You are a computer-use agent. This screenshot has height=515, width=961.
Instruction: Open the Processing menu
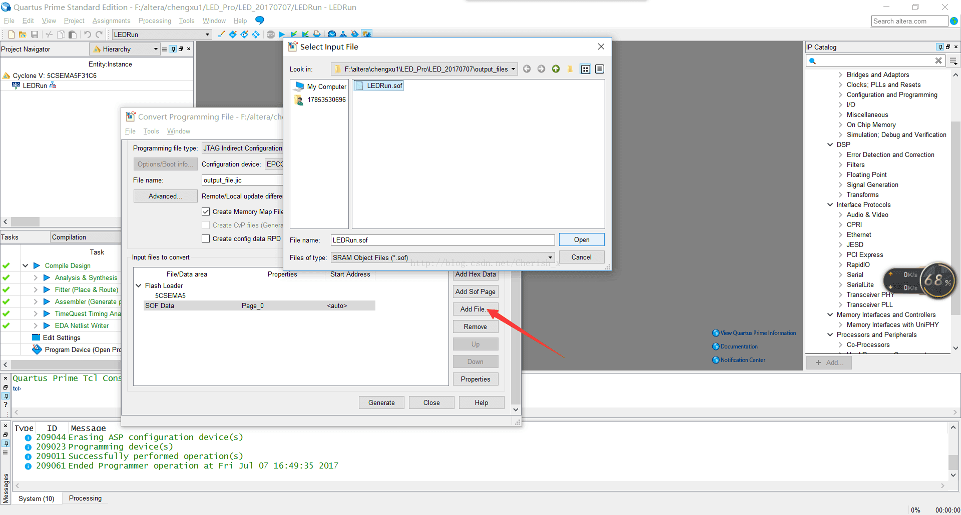coord(155,21)
